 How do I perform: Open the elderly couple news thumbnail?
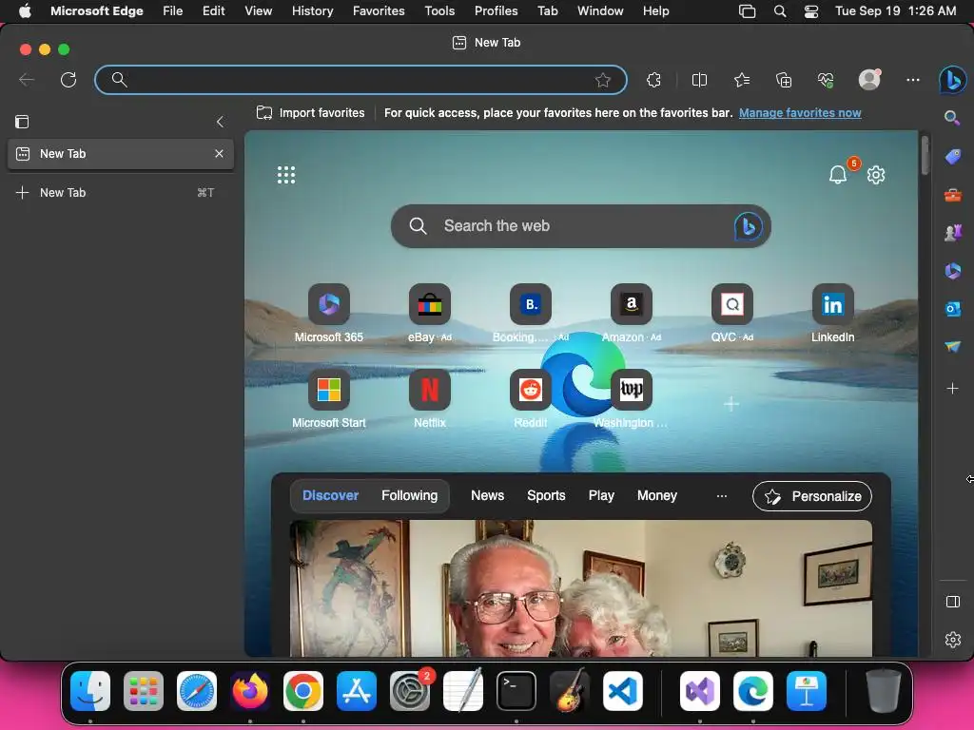581,587
